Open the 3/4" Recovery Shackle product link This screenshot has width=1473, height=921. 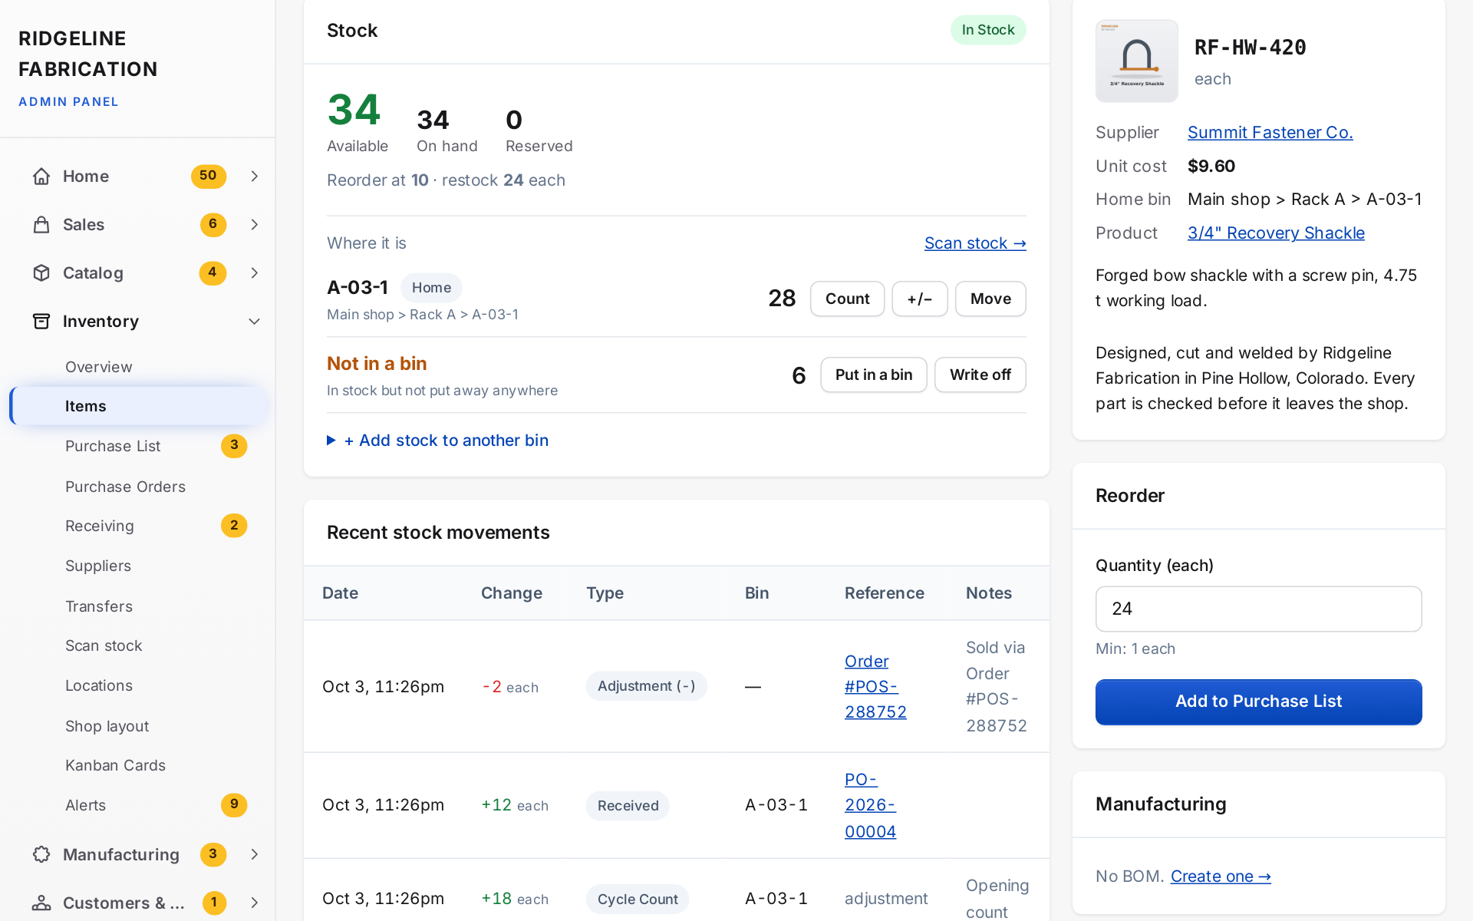click(1276, 233)
